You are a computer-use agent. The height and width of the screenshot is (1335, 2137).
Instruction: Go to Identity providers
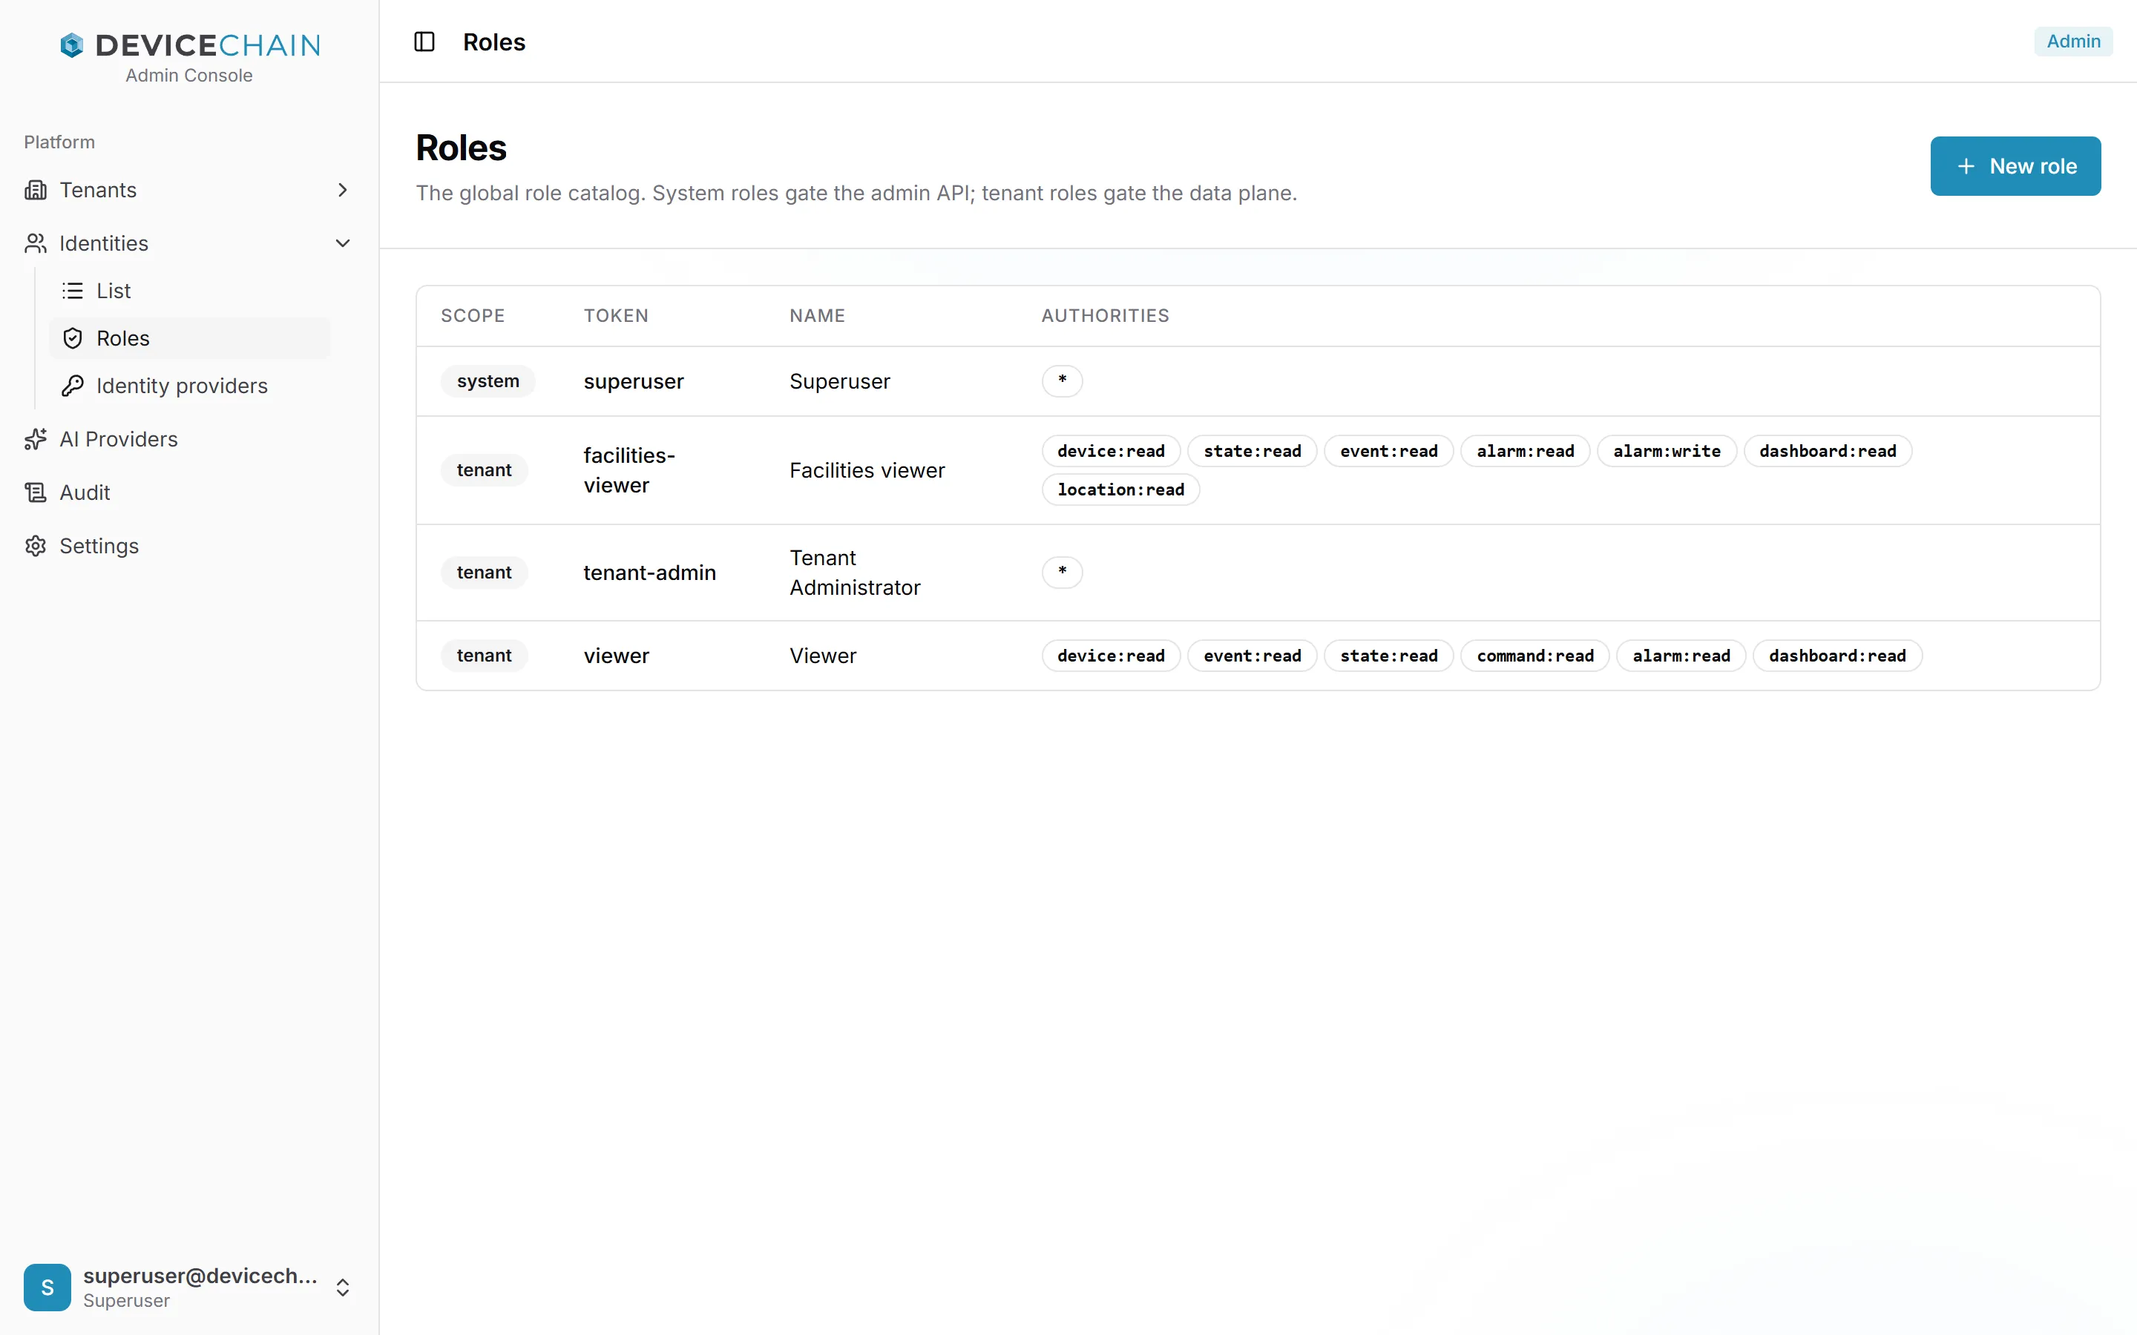coord(190,386)
